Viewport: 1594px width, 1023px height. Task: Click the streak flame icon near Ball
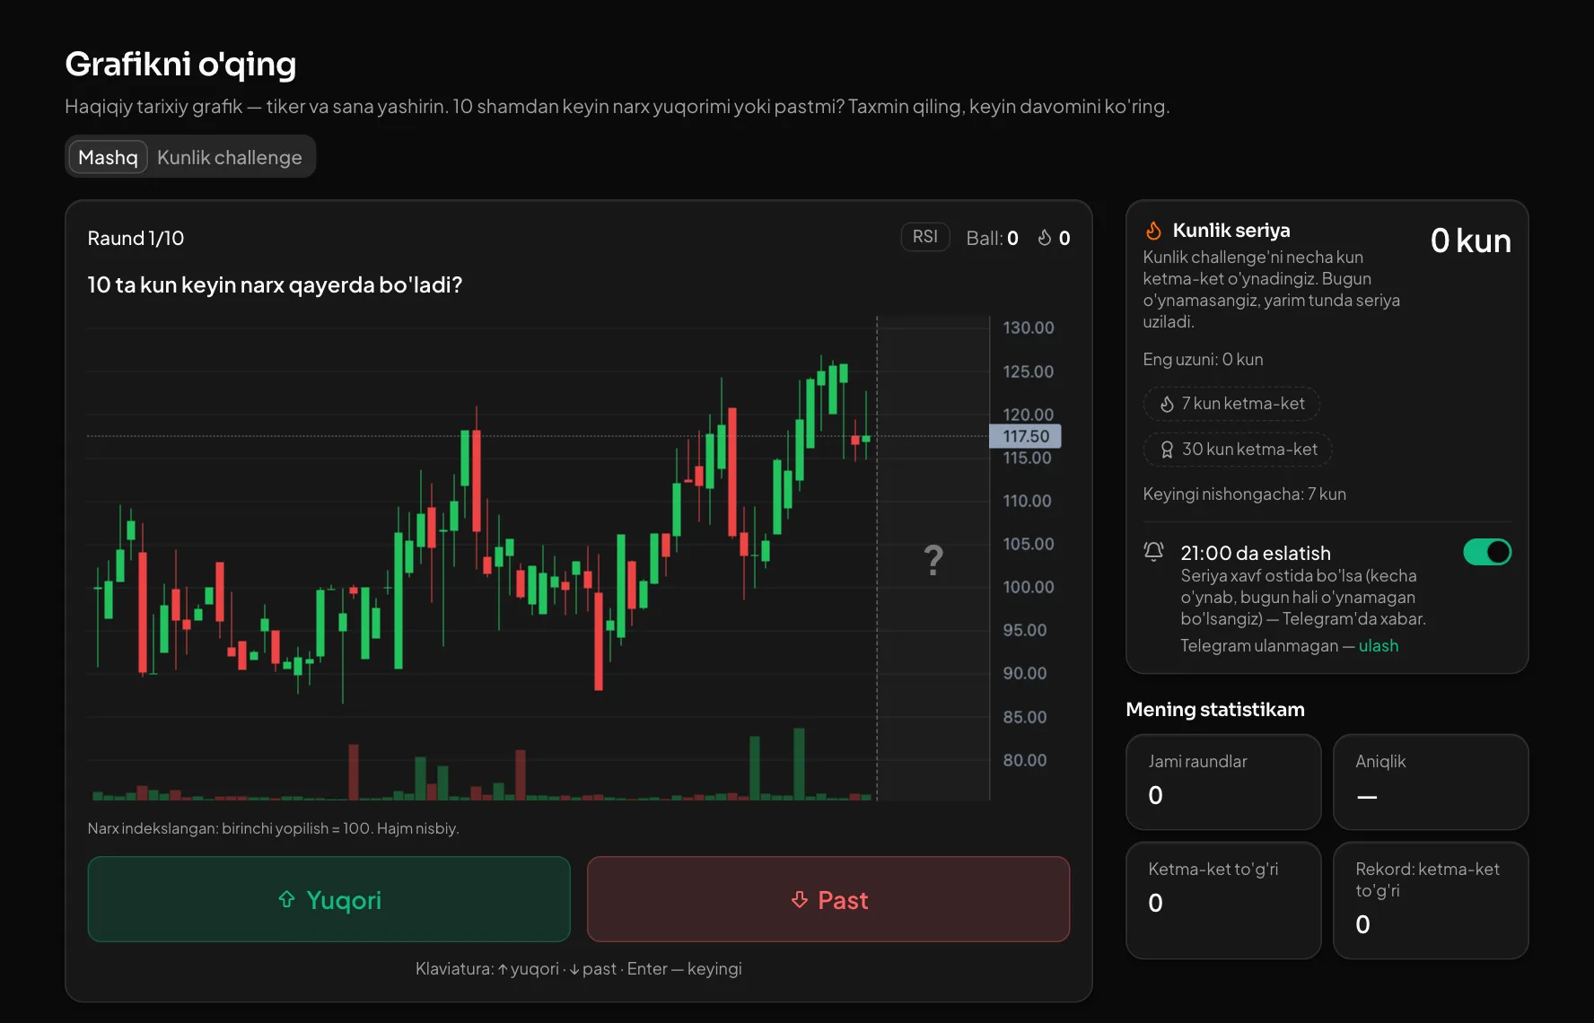(1045, 238)
